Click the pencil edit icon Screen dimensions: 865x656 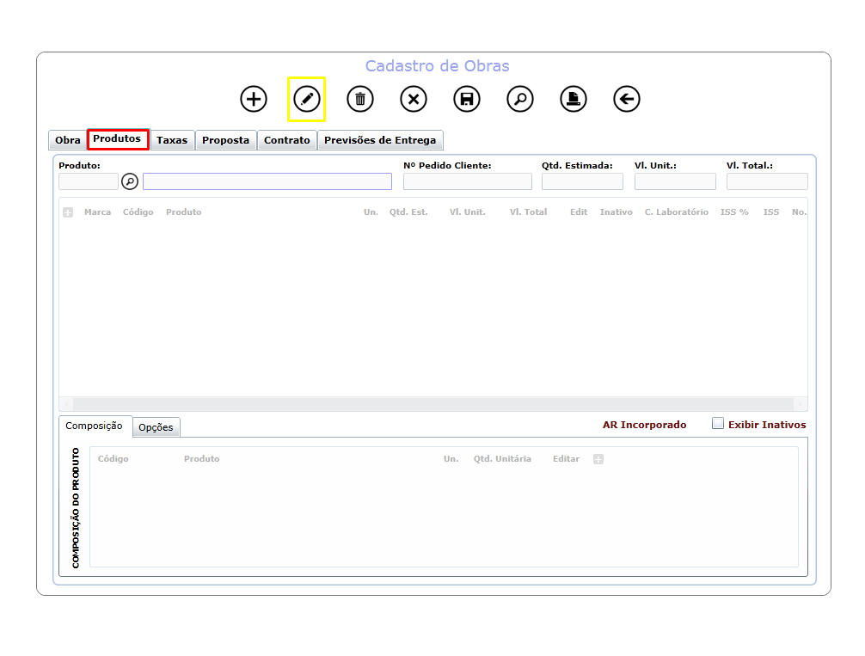tap(307, 100)
